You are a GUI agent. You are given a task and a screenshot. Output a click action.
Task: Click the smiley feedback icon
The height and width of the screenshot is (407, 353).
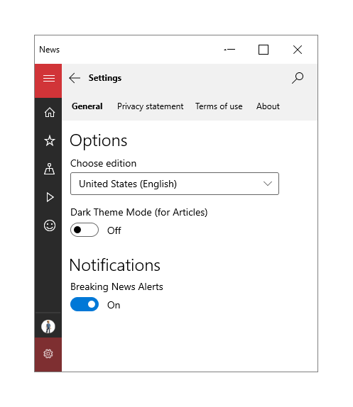[x=50, y=225]
